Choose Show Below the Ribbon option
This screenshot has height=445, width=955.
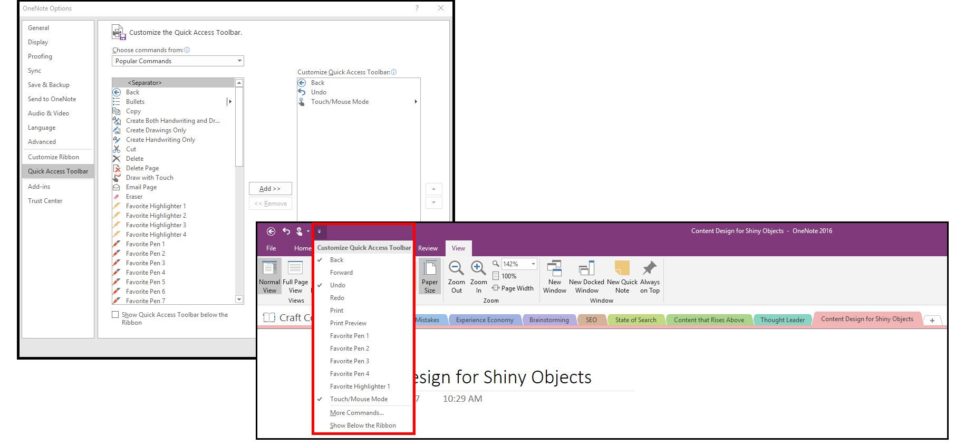363,425
